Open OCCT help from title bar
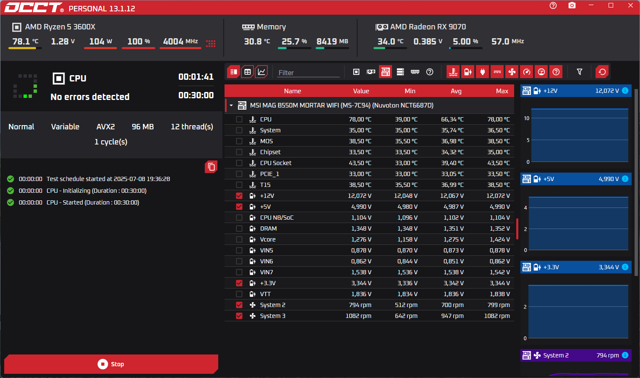 pos(553,5)
